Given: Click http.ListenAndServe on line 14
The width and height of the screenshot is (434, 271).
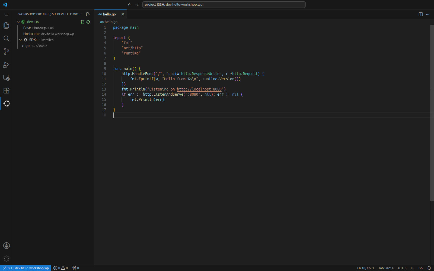Looking at the screenshot, I should point(163,94).
